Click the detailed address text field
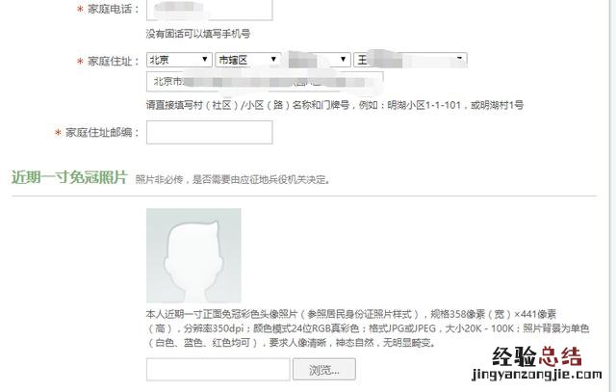The image size is (616, 392). click(x=265, y=82)
